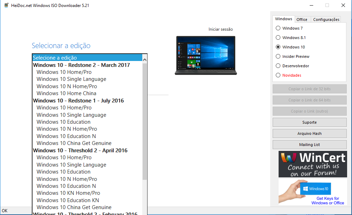Select the highlighted 'Selecione a edição' entry
Image resolution: width=352 pixels, height=215 pixels.
click(x=87, y=58)
